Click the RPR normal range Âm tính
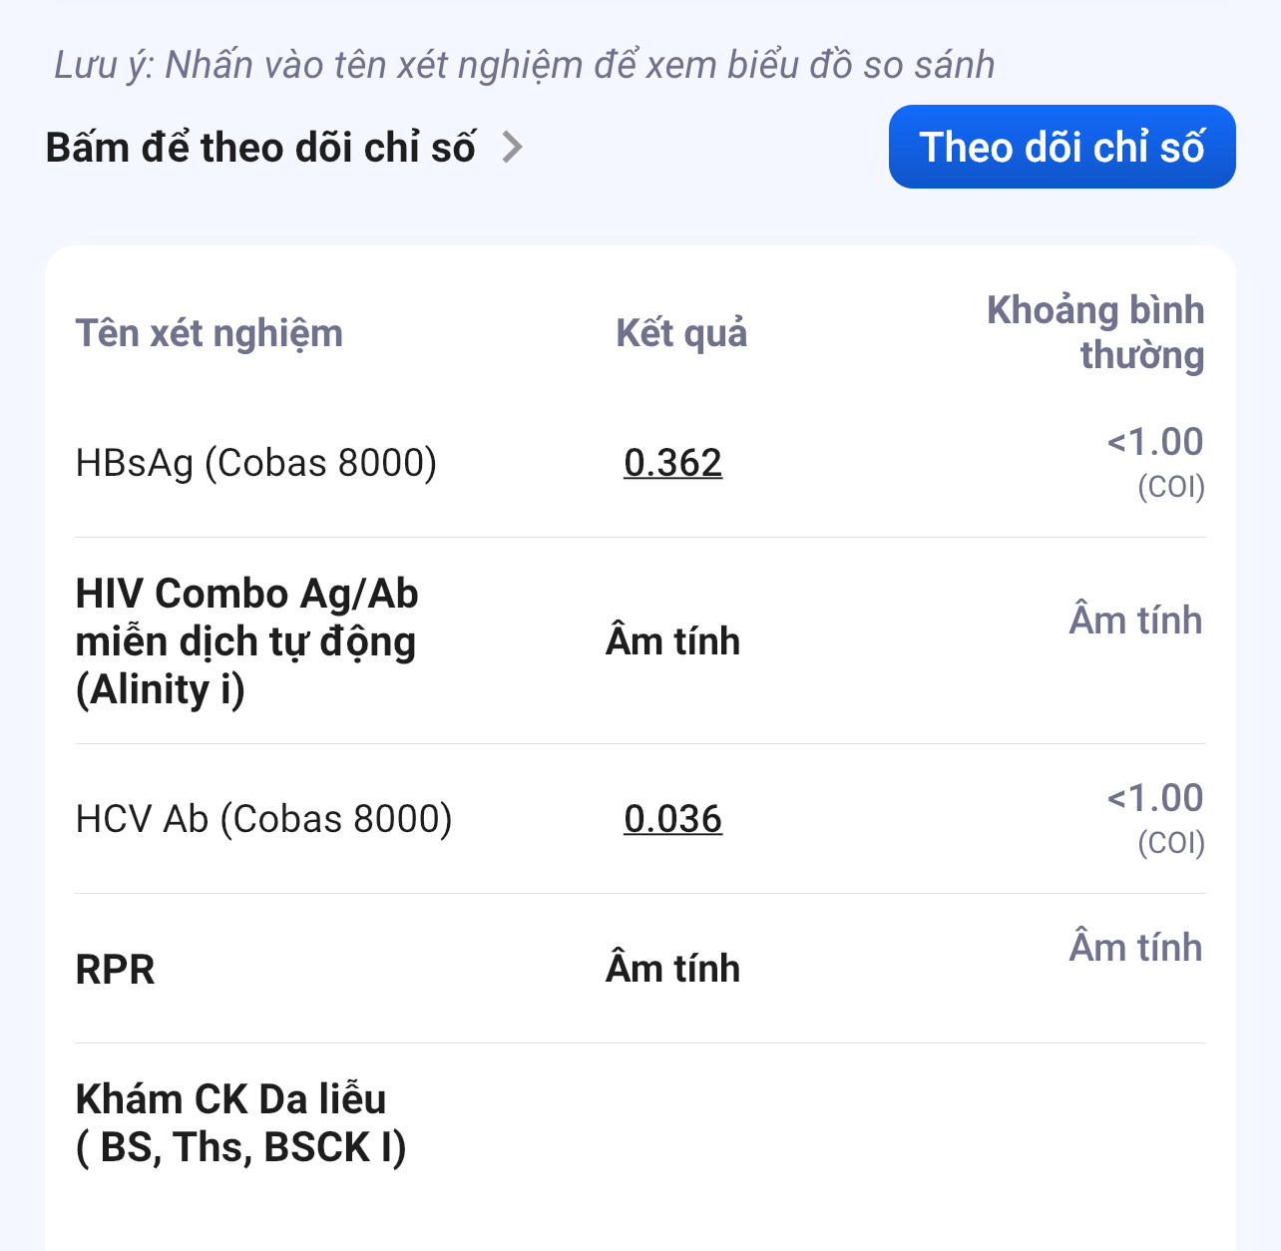 click(x=1135, y=948)
